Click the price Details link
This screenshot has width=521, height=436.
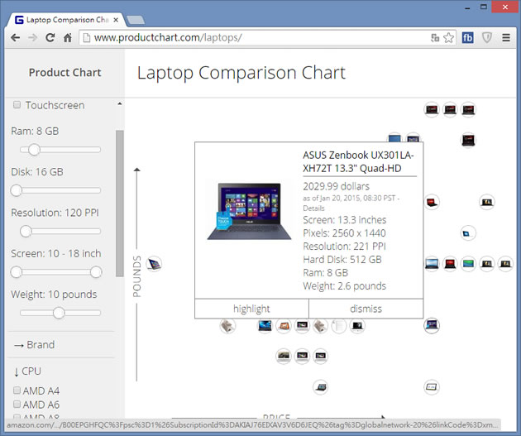(313, 208)
